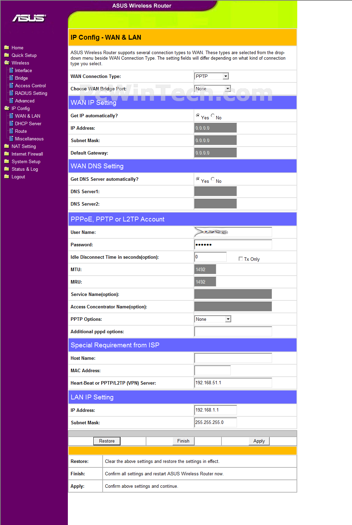Select Yes for Get IP automatically
This screenshot has width=352, height=525.
[x=198, y=116]
